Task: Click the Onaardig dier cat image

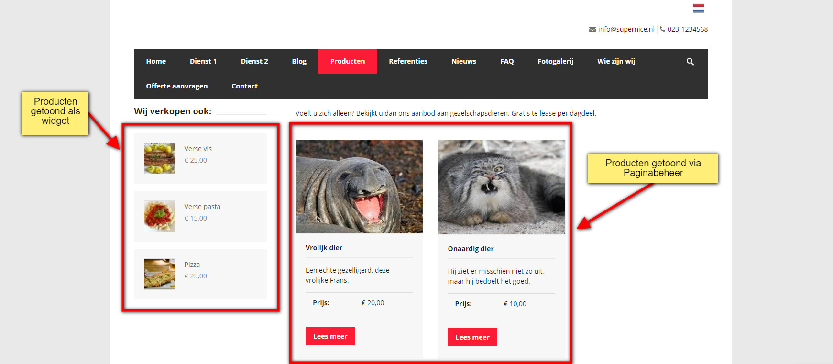Action: tap(501, 187)
